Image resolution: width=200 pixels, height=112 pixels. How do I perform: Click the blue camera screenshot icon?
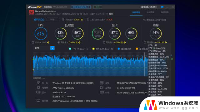[x=162, y=7]
